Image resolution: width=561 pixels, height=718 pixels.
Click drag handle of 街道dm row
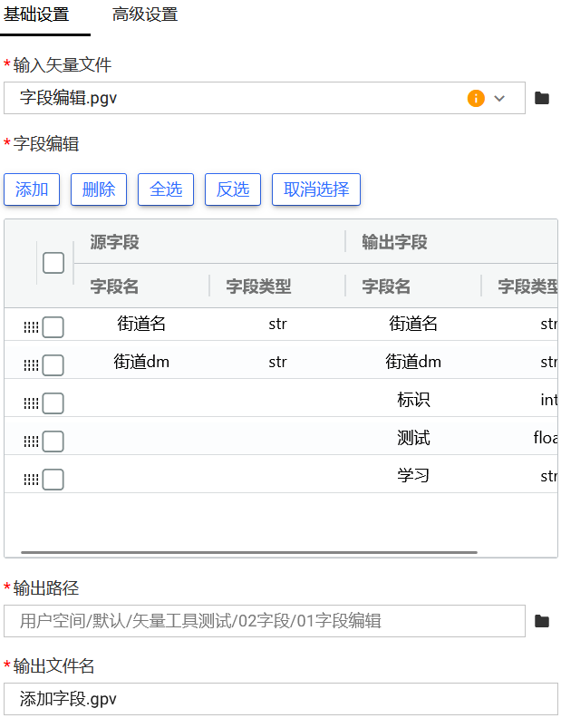point(31,365)
